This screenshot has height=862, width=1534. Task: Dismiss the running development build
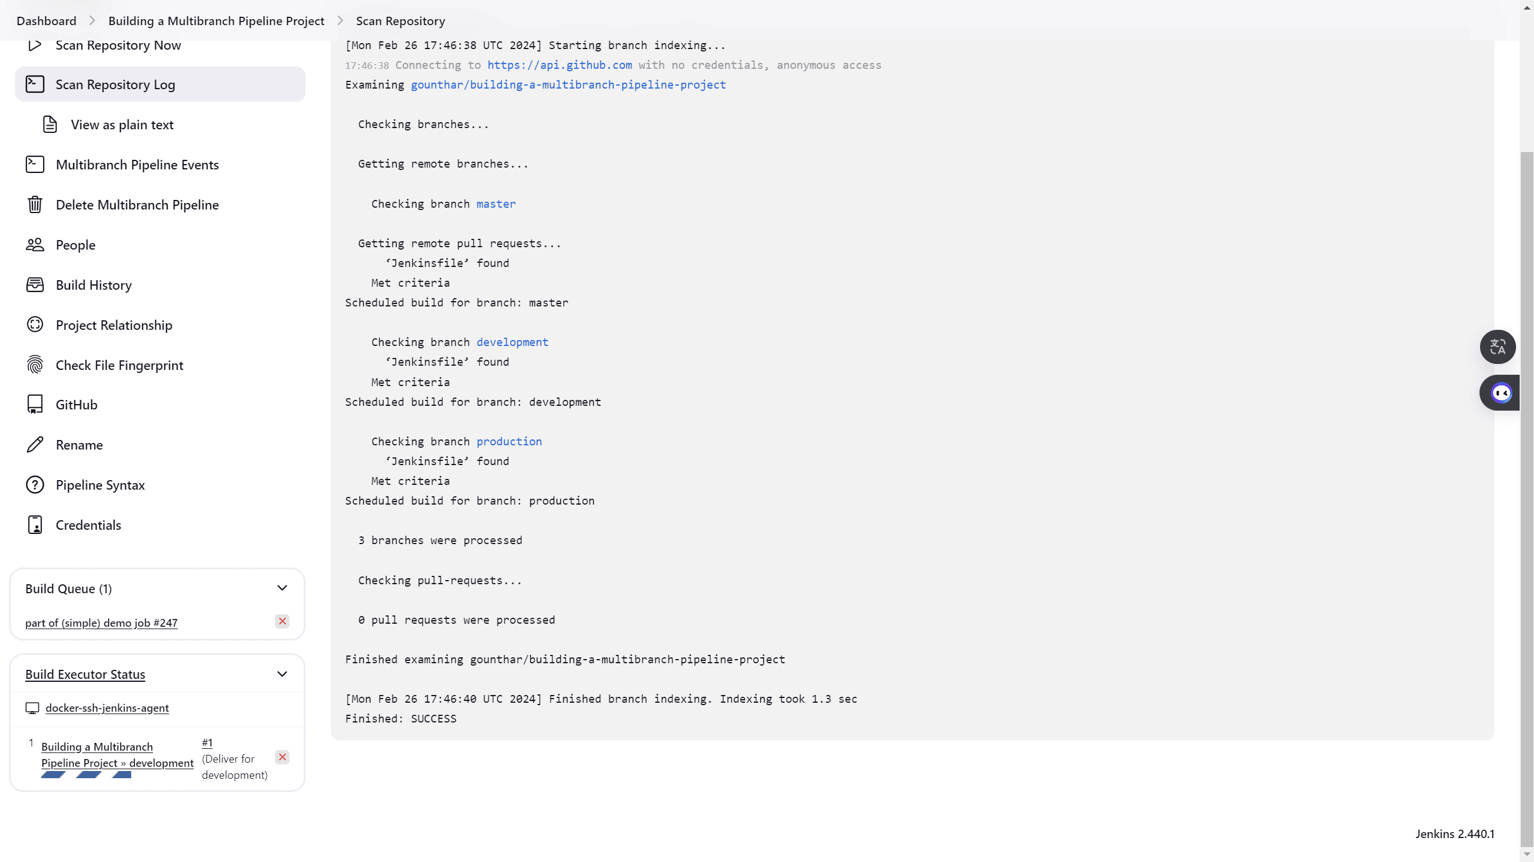pos(282,757)
